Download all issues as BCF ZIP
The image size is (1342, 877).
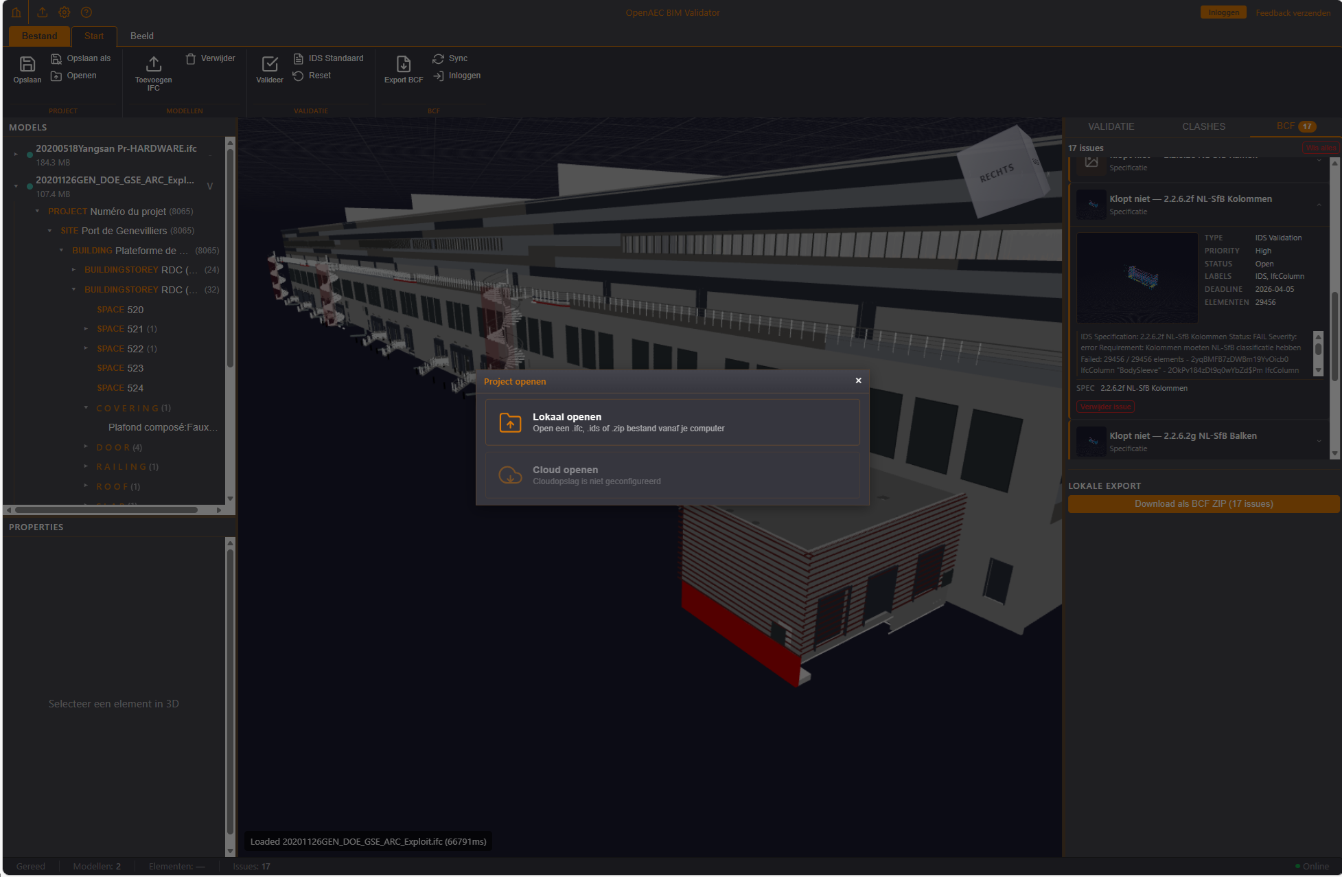click(1203, 503)
